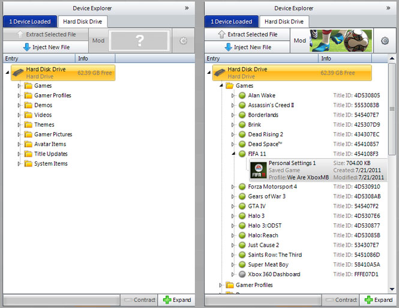This screenshot has height=308, width=399.
Task: Open the gear settings icon beside the soccer thumbnail
Action: click(385, 41)
